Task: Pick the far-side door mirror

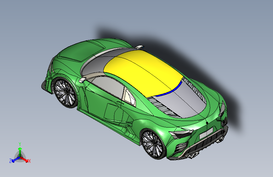Action: [139, 47]
